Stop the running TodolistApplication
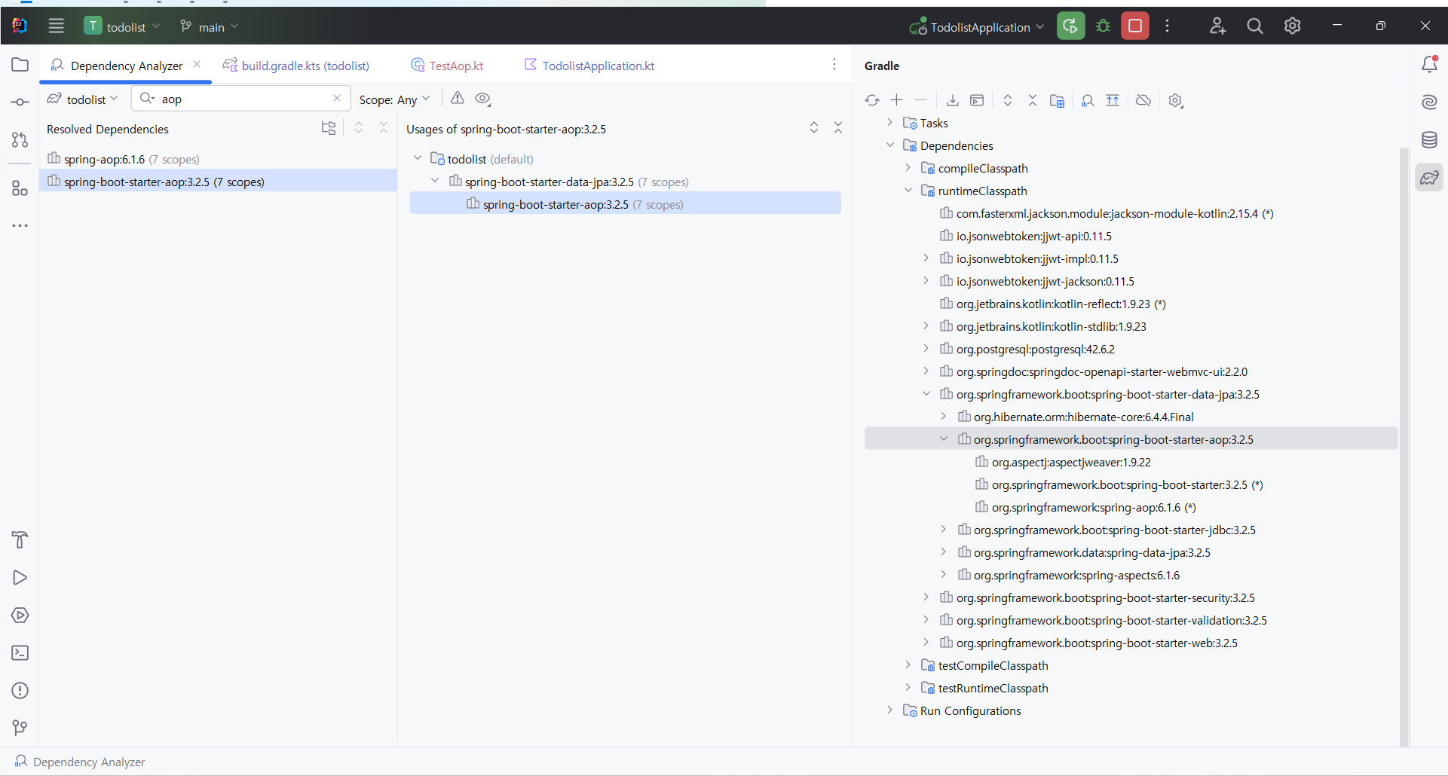Viewport: 1448px width, 776px height. 1135,26
